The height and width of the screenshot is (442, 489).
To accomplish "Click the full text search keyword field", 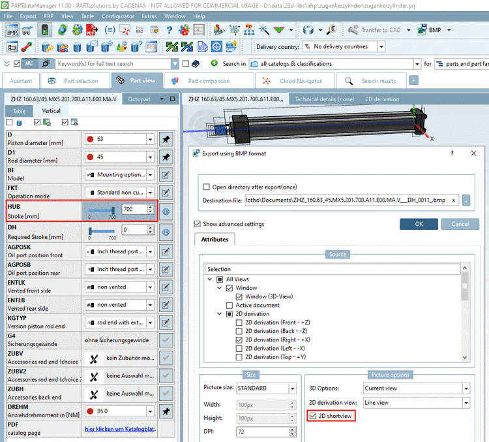I will 113,64.
